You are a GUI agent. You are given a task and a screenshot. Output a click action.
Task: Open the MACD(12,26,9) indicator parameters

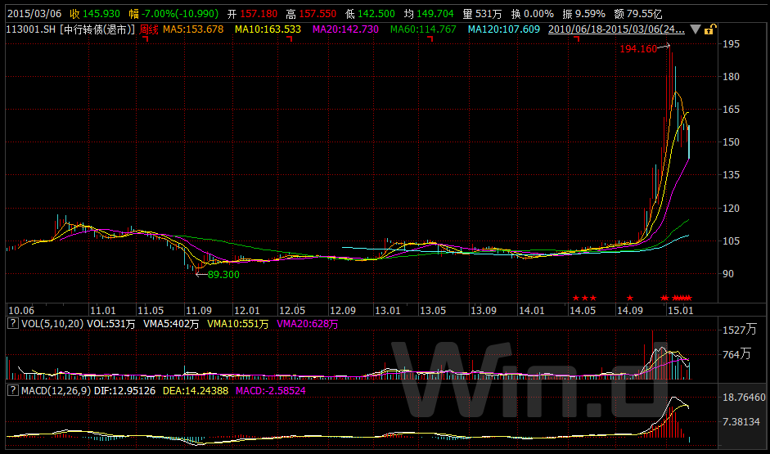pos(56,391)
